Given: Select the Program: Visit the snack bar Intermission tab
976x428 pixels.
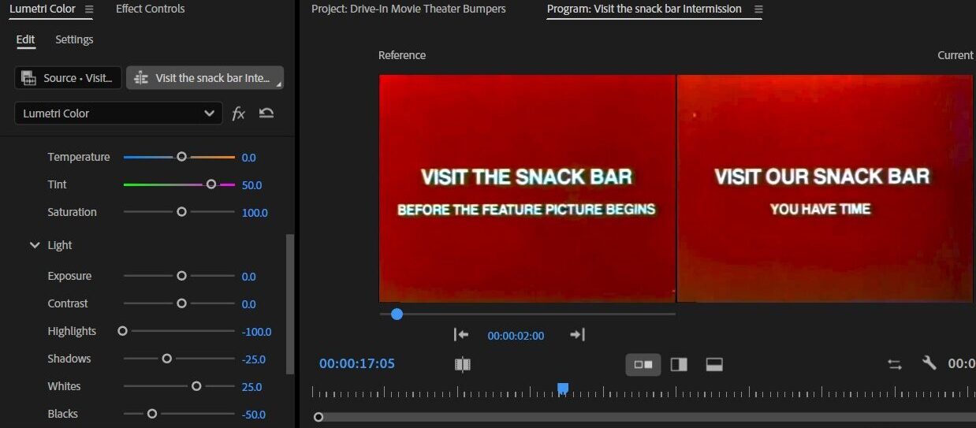Looking at the screenshot, I should (644, 9).
